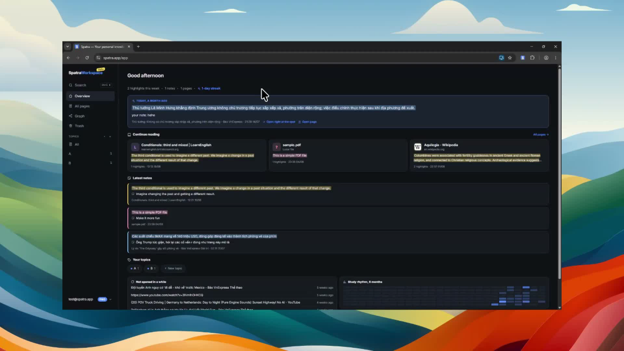Open the Overview page in the sidebar

[90, 96]
